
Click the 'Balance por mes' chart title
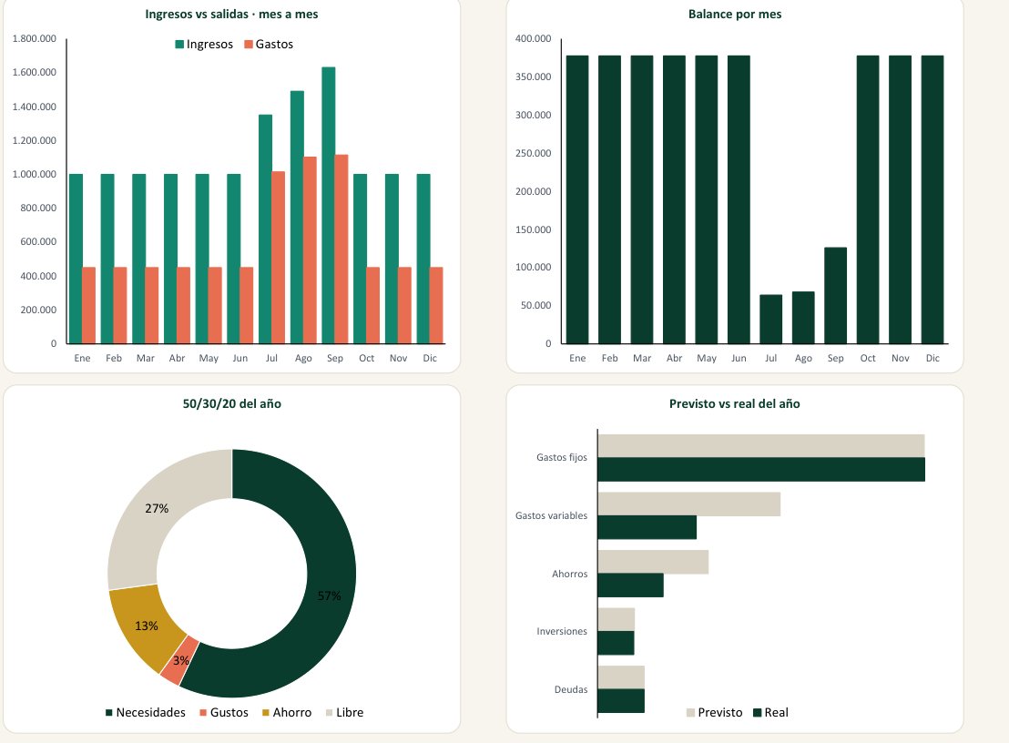pyautogui.click(x=735, y=15)
